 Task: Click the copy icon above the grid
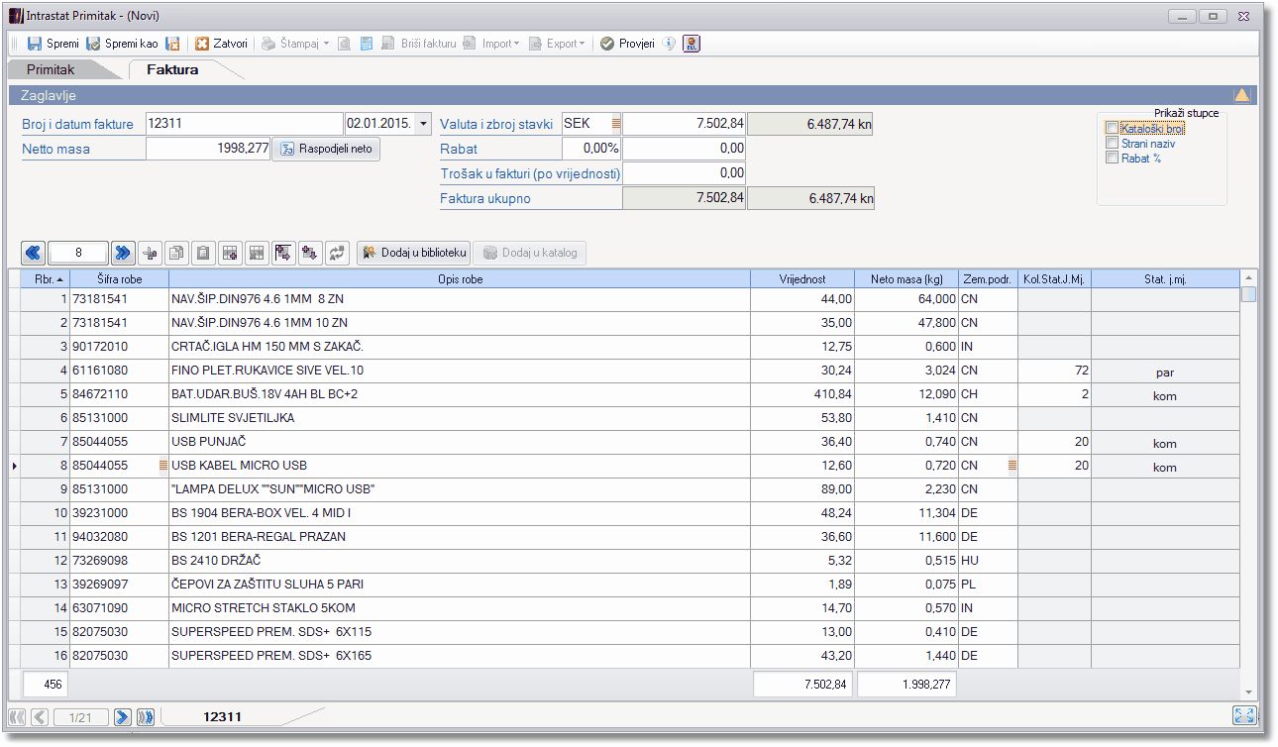[x=176, y=254]
